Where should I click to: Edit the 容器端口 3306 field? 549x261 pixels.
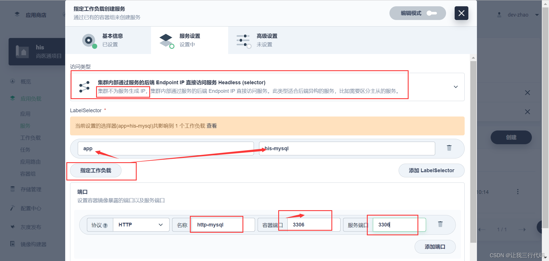click(x=314, y=225)
